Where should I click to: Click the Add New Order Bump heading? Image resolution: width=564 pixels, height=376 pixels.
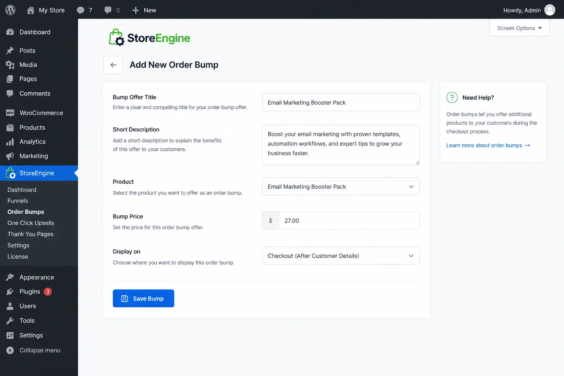coord(174,65)
